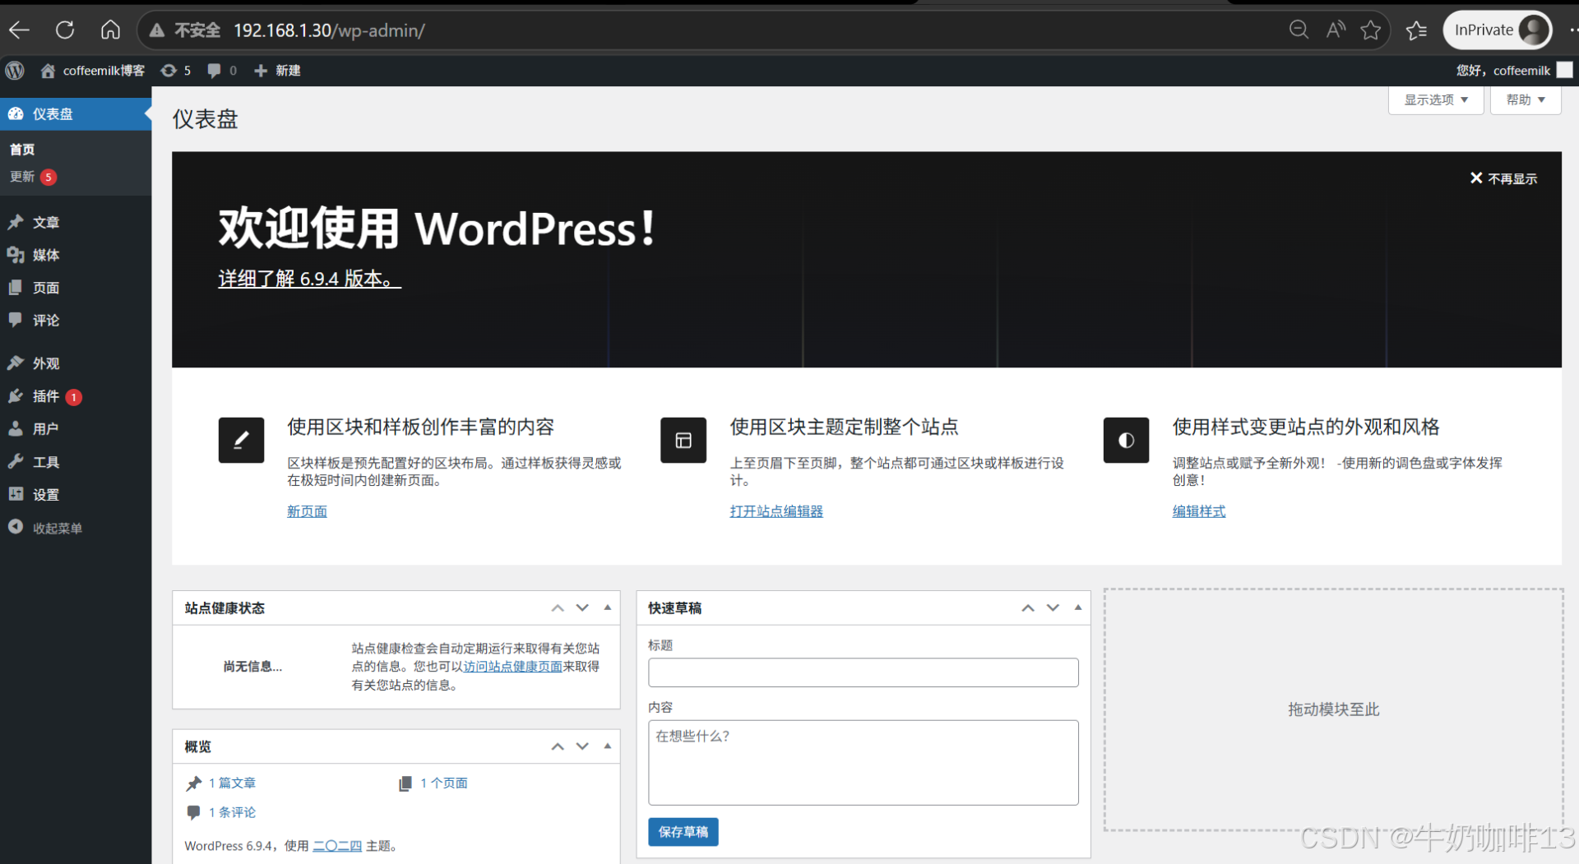
Task: Collapse sidebar with 收起菜单
Action: click(76, 528)
